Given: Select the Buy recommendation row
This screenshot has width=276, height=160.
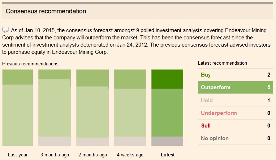Looking at the screenshot, I should (x=235, y=75).
